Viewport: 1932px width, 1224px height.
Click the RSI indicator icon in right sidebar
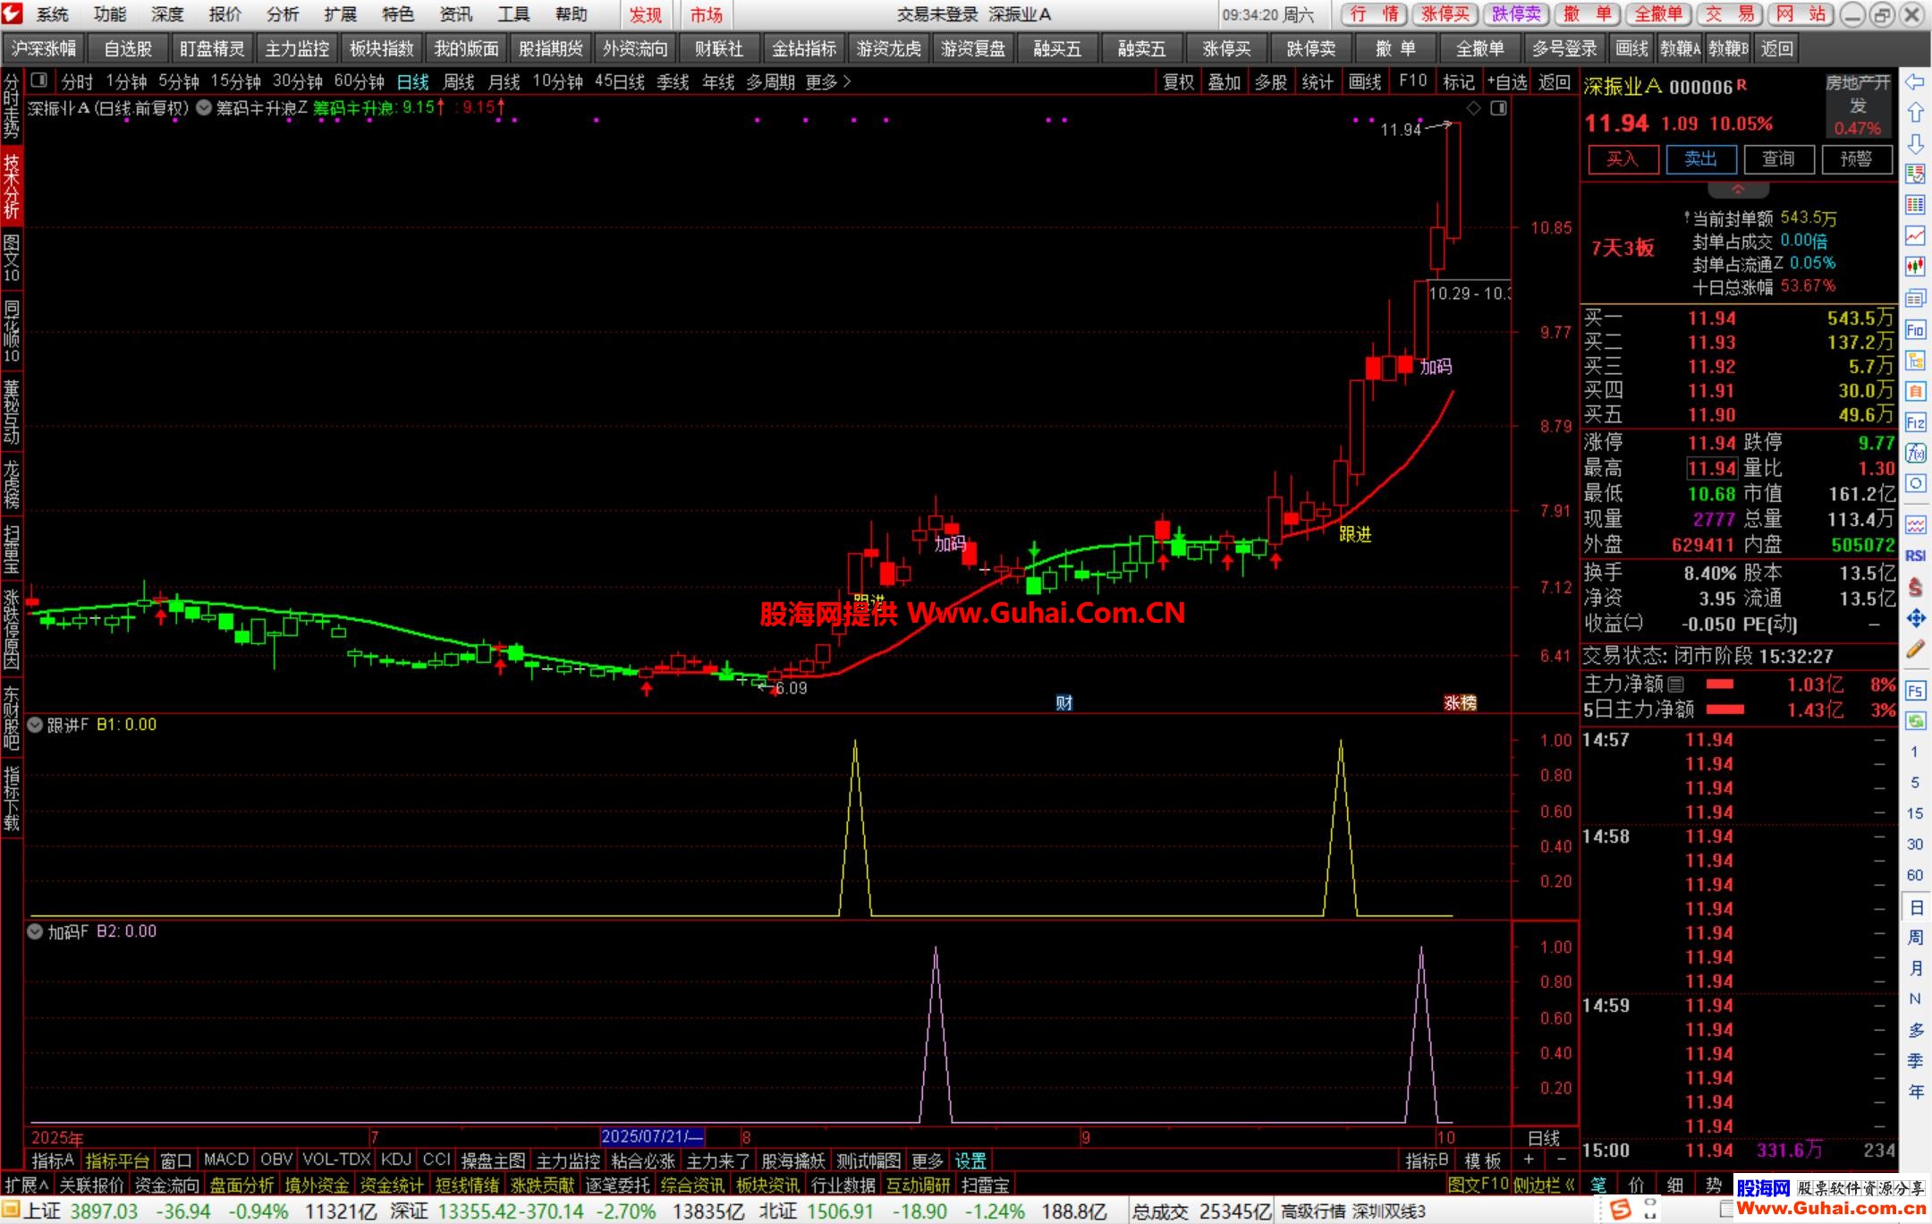point(1915,556)
